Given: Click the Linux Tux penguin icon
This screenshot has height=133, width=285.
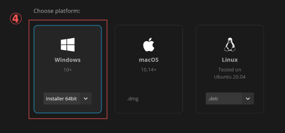Looking at the screenshot, I should point(230,45).
